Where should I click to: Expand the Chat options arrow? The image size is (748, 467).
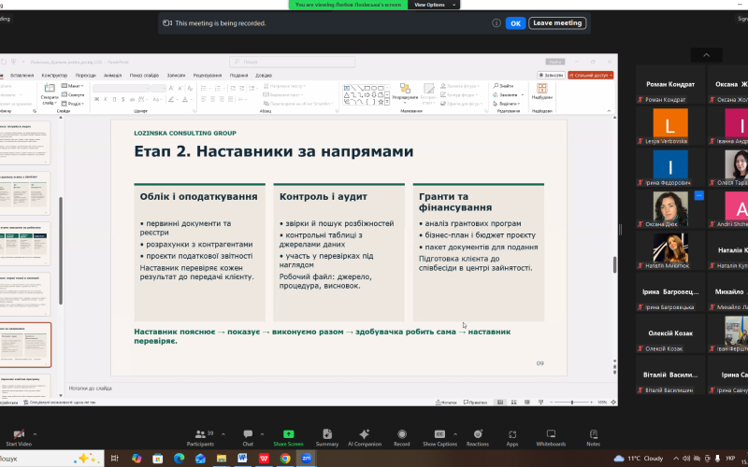tap(262, 434)
